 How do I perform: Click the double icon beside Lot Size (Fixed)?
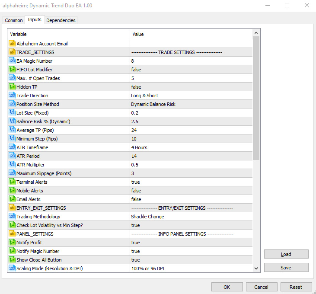[12, 113]
